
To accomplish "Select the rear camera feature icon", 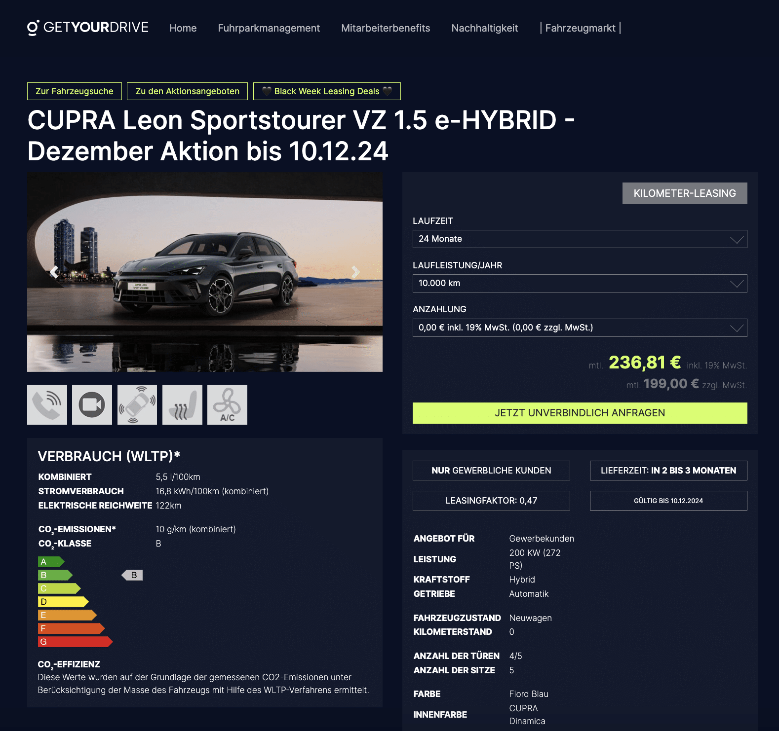I will [x=92, y=404].
